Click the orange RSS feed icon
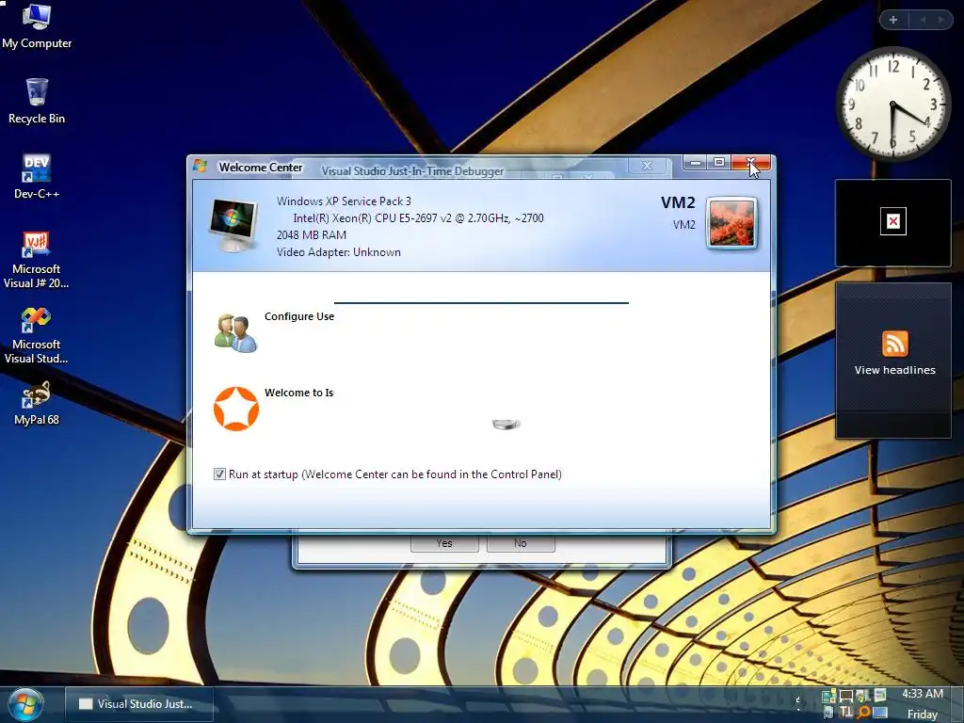This screenshot has height=723, width=964. pyautogui.click(x=894, y=343)
